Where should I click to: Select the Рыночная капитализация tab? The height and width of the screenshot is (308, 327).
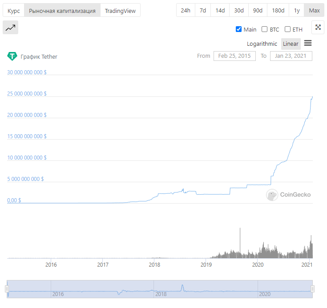62,10
